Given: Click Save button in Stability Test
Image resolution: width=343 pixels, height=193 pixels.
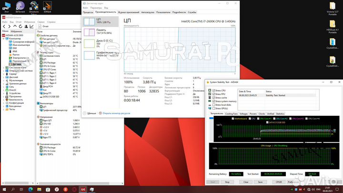Looking at the screenshot, I should pyautogui.click(x=260, y=182).
